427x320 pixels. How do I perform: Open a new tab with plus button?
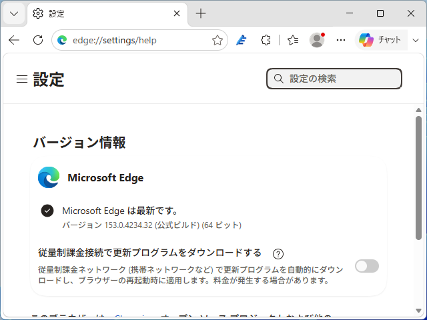(x=201, y=13)
